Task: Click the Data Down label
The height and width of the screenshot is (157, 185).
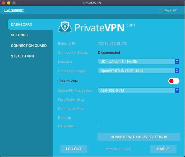Action: click(x=67, y=126)
